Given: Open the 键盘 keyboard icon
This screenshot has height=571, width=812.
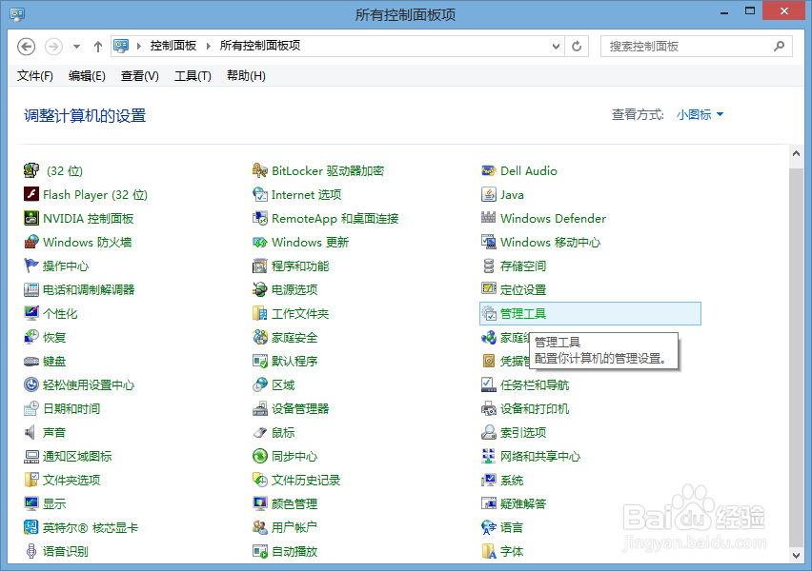Looking at the screenshot, I should (31, 361).
